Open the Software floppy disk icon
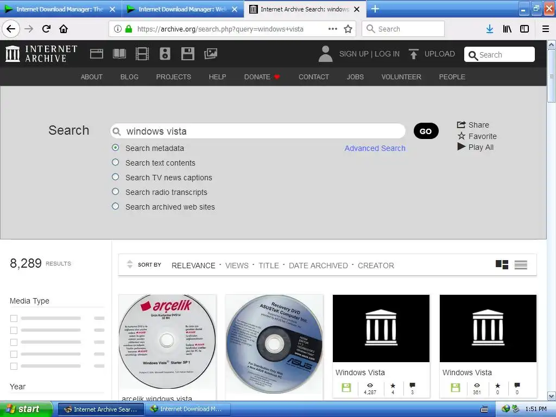 pos(187,54)
